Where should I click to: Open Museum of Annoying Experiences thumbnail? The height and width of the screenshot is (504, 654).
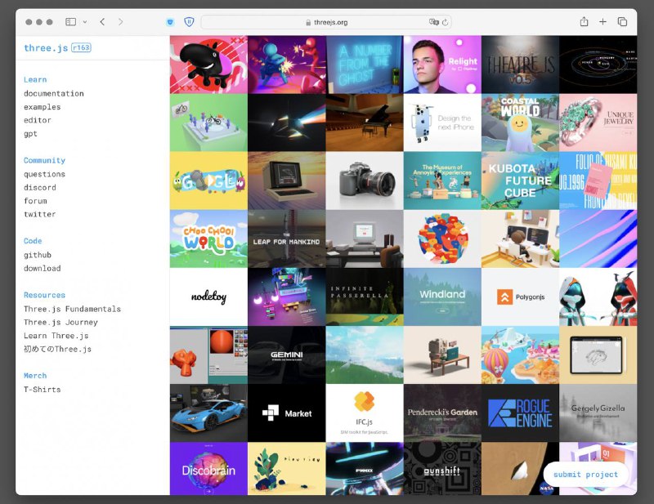pyautogui.click(x=442, y=181)
